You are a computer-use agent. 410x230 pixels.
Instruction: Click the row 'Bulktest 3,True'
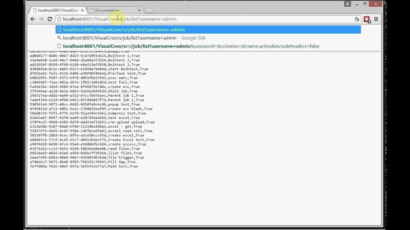pyautogui.click(x=85, y=65)
